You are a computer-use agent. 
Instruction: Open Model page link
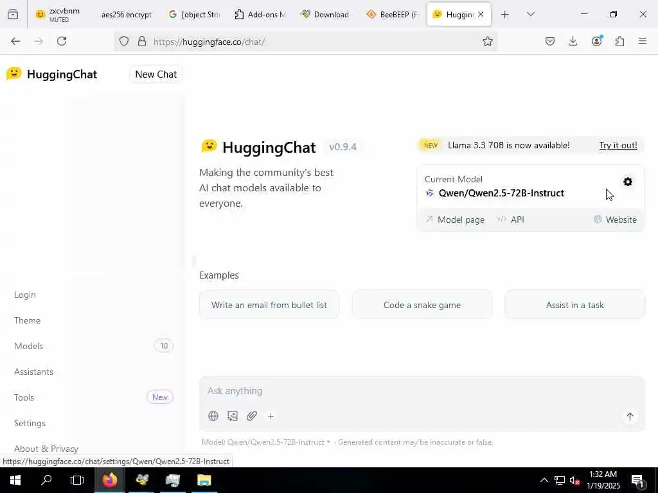tap(455, 220)
